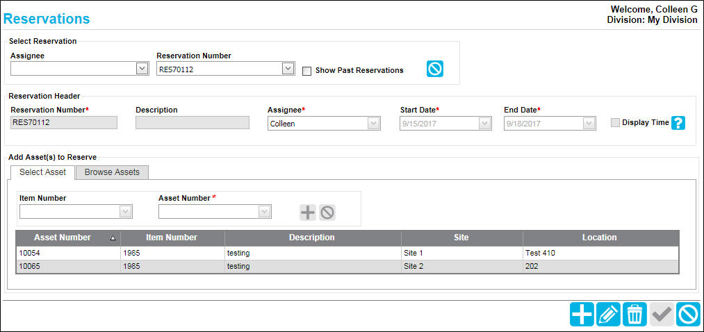This screenshot has width=704, height=332.
Task: Click the gray checkmark save icon
Action: (x=662, y=314)
